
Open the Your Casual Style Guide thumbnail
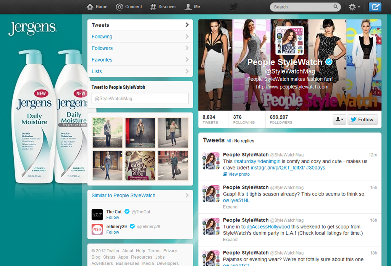(140, 165)
